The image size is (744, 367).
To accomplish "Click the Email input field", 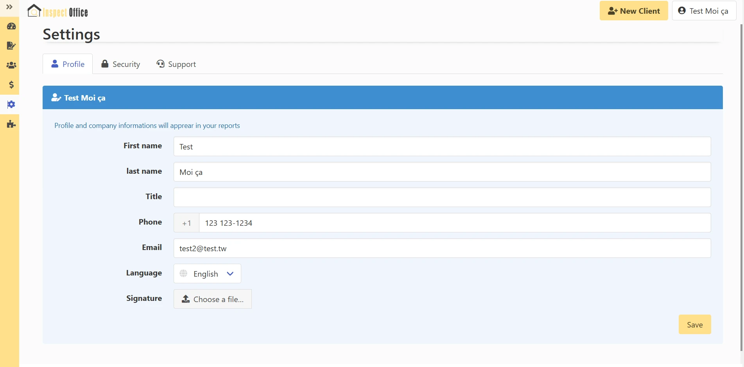I will [x=442, y=248].
